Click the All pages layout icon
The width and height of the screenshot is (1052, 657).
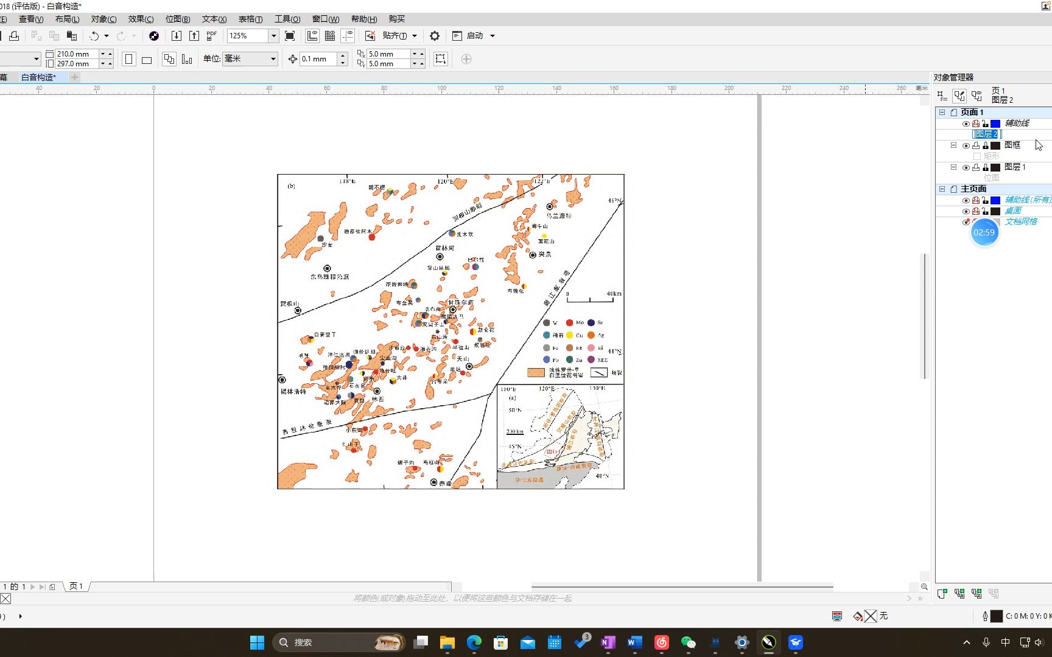pyautogui.click(x=169, y=59)
